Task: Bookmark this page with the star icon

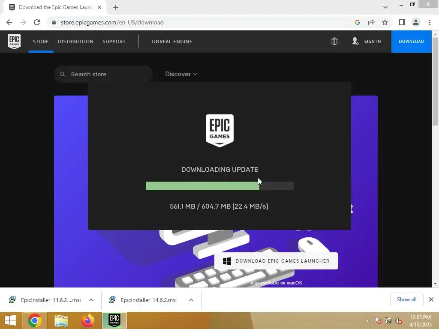Action: (x=385, y=22)
